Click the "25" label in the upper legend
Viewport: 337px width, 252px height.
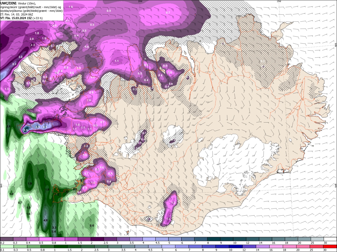click(312, 243)
